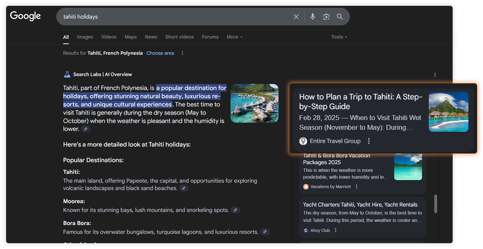Click the 'Popular Destinations:' heading
This screenshot has width=483, height=249.
tap(93, 160)
